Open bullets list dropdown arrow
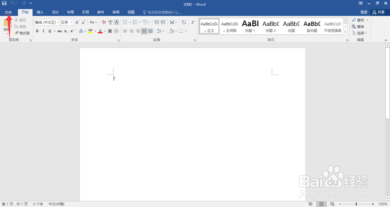This screenshot has height=207, width=390. click(x=130, y=22)
